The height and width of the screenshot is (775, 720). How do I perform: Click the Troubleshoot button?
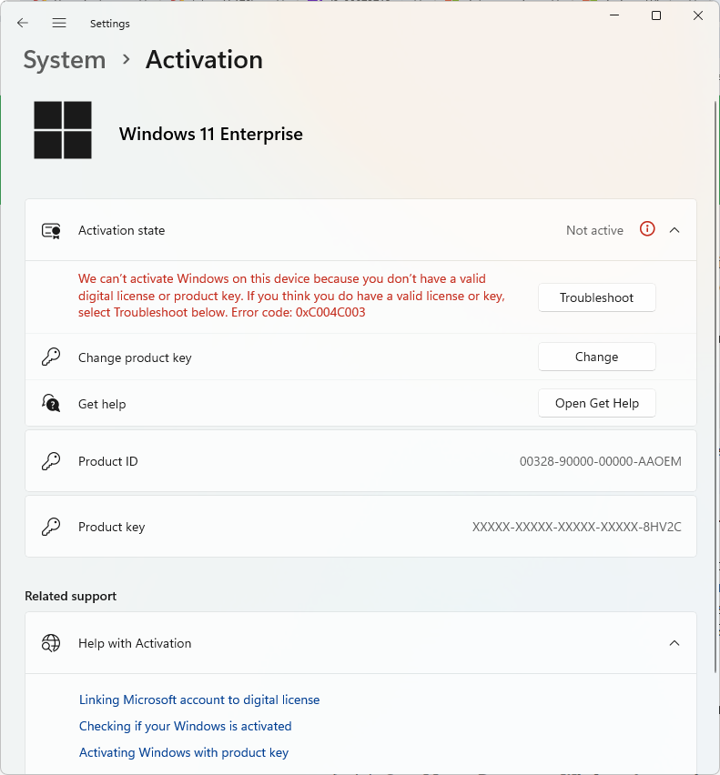coord(597,297)
